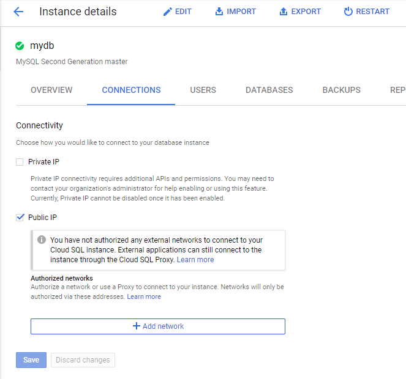The image size is (406, 379).
Task: Go to the Databases tab
Action: tap(269, 90)
